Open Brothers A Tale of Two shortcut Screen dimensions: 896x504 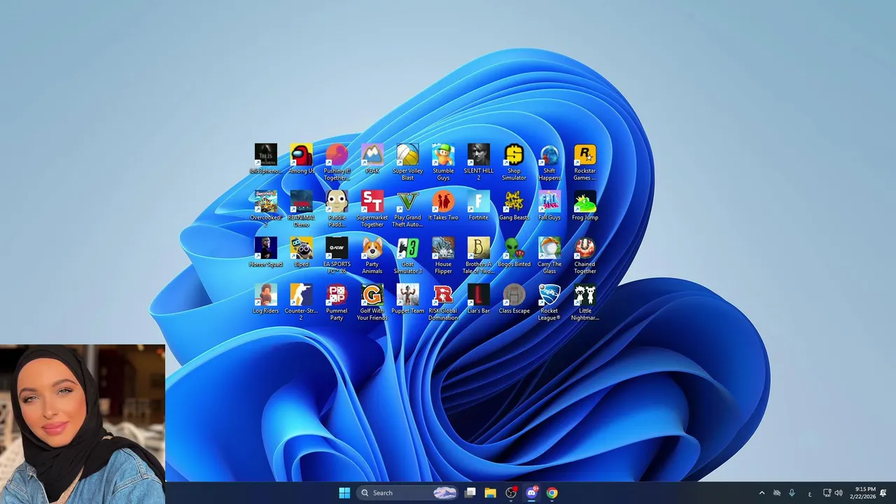[x=479, y=255]
